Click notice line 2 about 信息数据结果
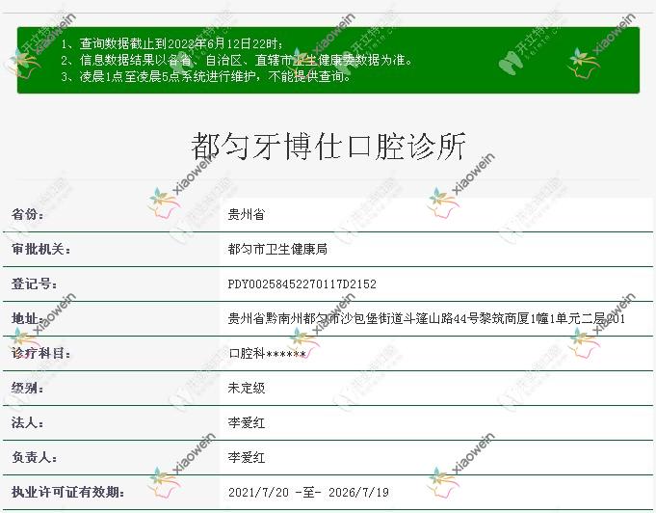The height and width of the screenshot is (513, 656). pyautogui.click(x=237, y=61)
